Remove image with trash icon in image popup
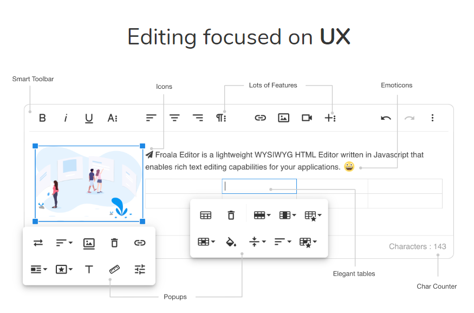 114,243
